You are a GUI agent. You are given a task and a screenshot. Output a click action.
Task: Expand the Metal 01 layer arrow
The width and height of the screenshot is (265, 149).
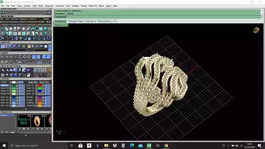11,85
